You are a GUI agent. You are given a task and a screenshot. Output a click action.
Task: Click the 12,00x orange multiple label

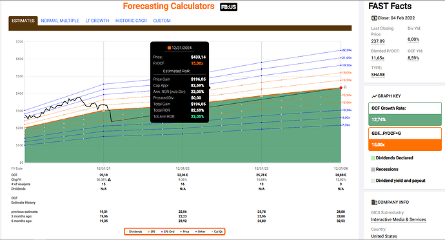coord(347,103)
